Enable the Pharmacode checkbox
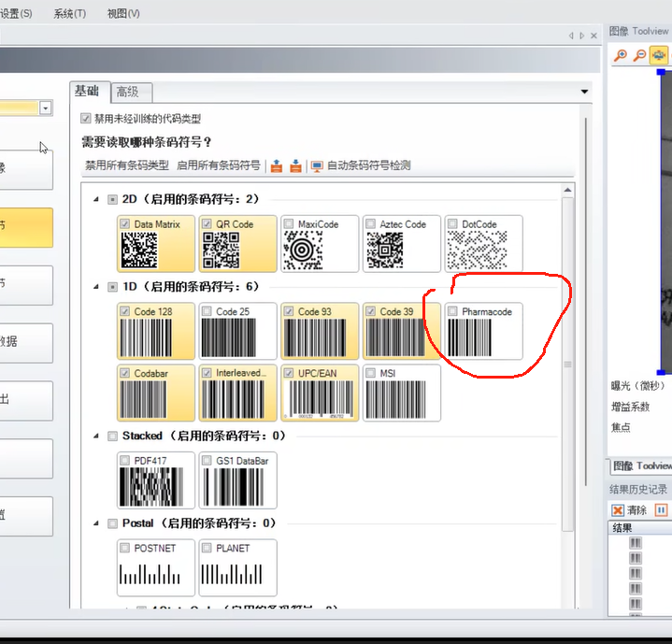672x644 pixels. 453,311
